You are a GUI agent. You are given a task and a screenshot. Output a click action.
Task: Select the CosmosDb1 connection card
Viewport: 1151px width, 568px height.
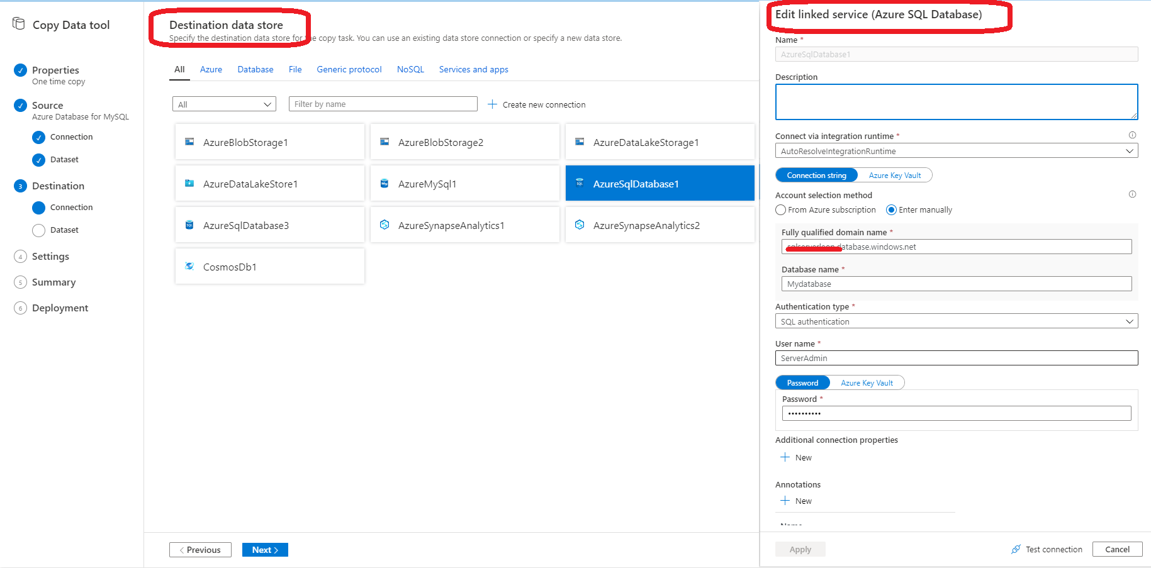[x=270, y=267]
